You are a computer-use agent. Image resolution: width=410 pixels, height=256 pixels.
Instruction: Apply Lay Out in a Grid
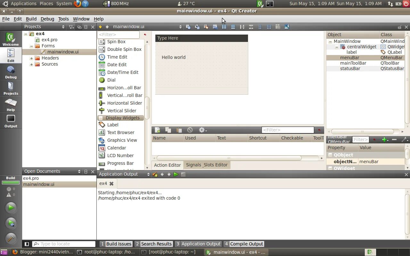(x=269, y=27)
